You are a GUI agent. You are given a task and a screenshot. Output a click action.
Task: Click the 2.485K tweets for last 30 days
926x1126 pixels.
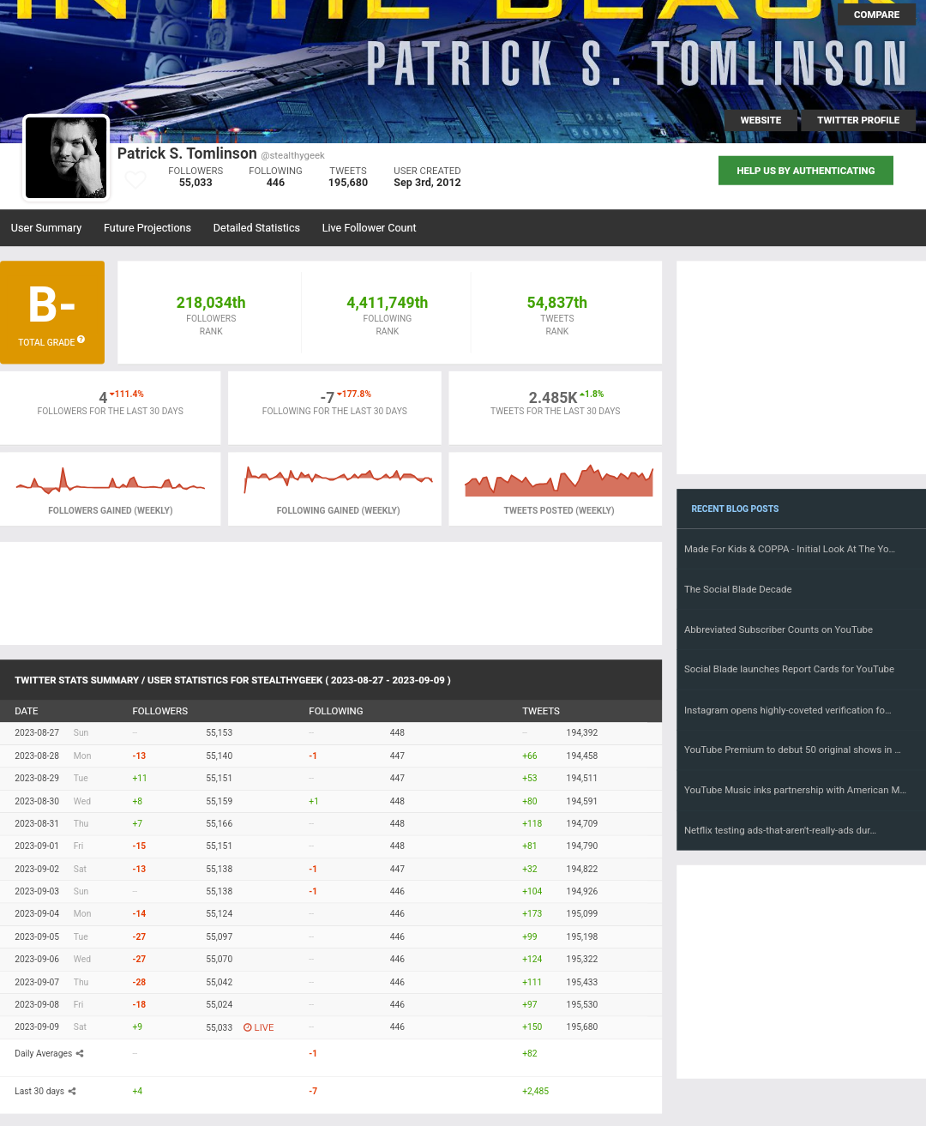click(553, 398)
